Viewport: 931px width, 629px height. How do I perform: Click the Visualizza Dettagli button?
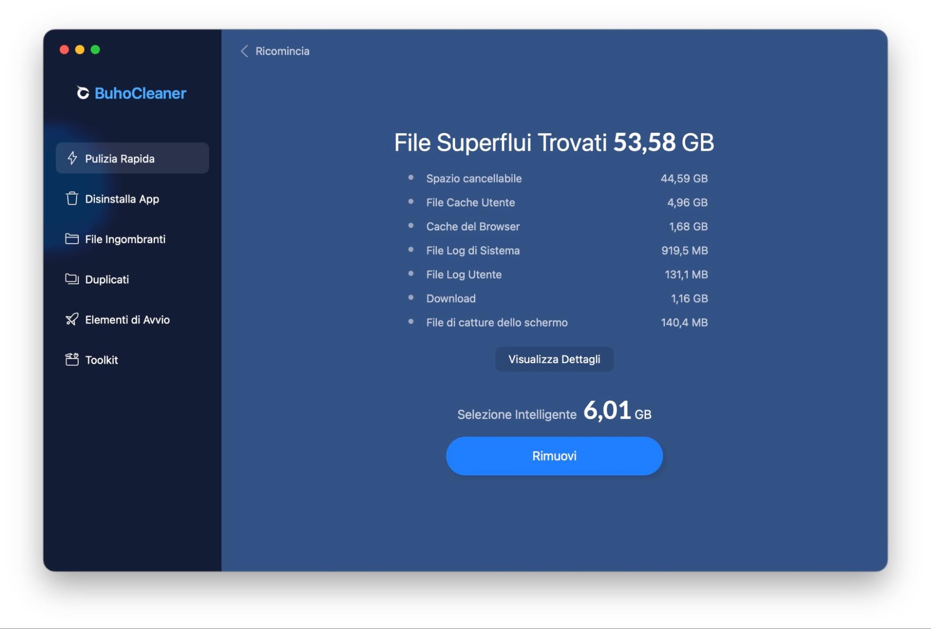click(554, 358)
